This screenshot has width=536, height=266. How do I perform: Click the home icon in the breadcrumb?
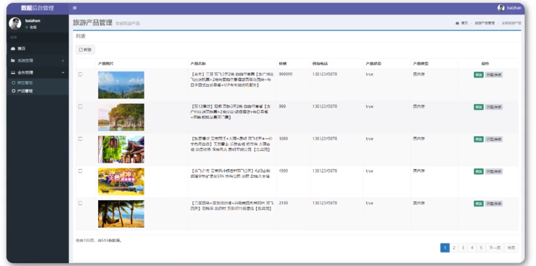point(457,23)
